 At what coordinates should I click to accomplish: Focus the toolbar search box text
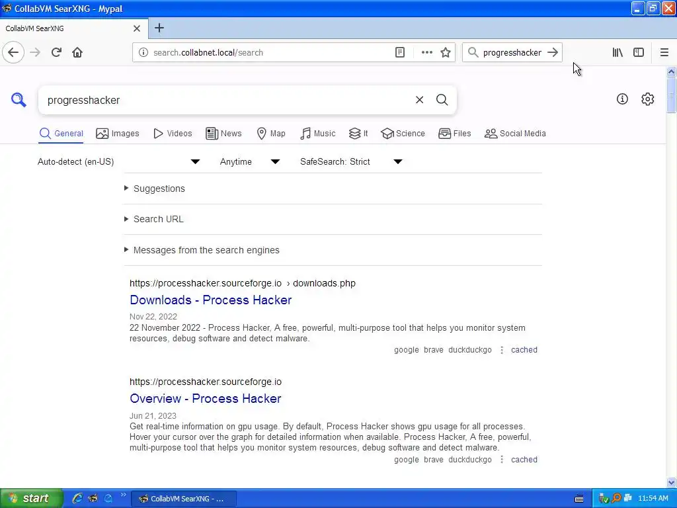click(x=512, y=53)
